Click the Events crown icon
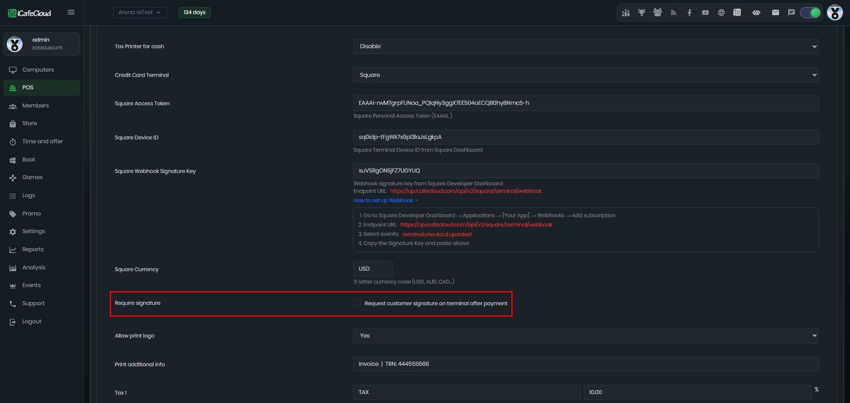Screen dimensions: 850x403 13,286
